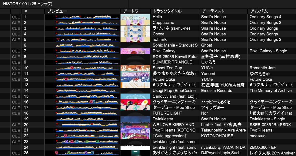The image size is (296, 156).
Task: Click the Hello artwork thumbnail
Action: coord(135,17)
